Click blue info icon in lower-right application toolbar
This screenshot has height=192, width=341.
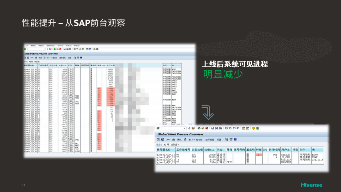(235, 139)
